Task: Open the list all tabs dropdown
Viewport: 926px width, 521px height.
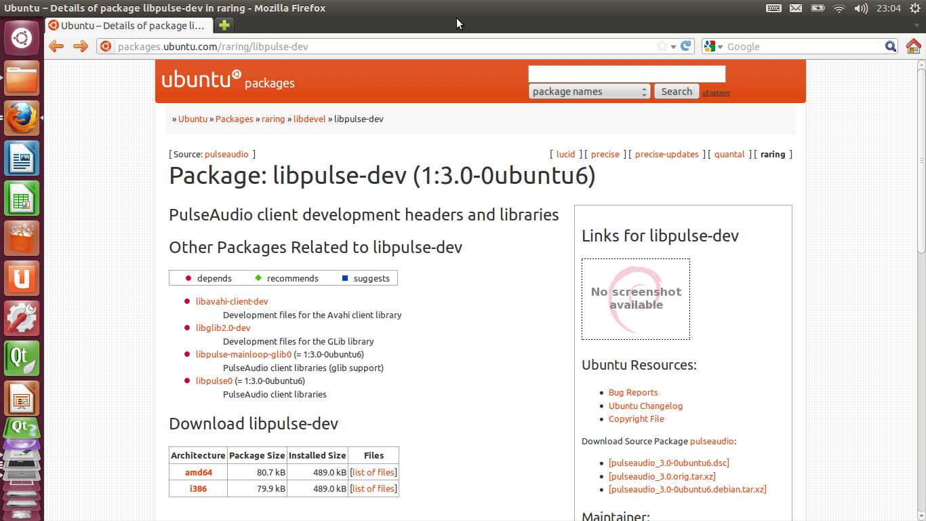Action: coord(915,26)
